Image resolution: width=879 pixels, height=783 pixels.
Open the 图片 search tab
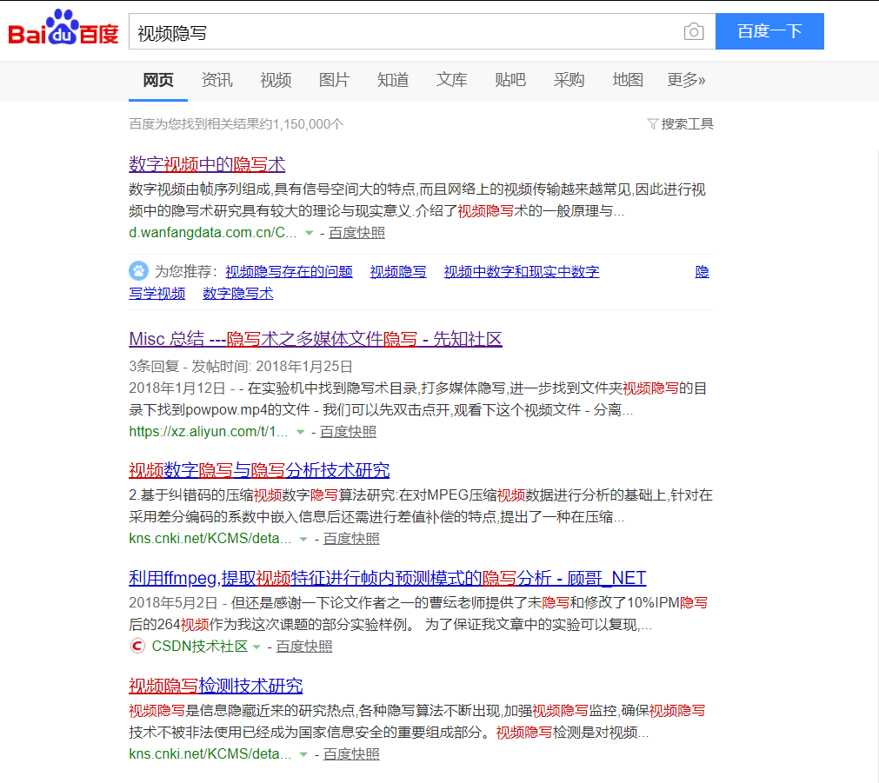click(334, 79)
